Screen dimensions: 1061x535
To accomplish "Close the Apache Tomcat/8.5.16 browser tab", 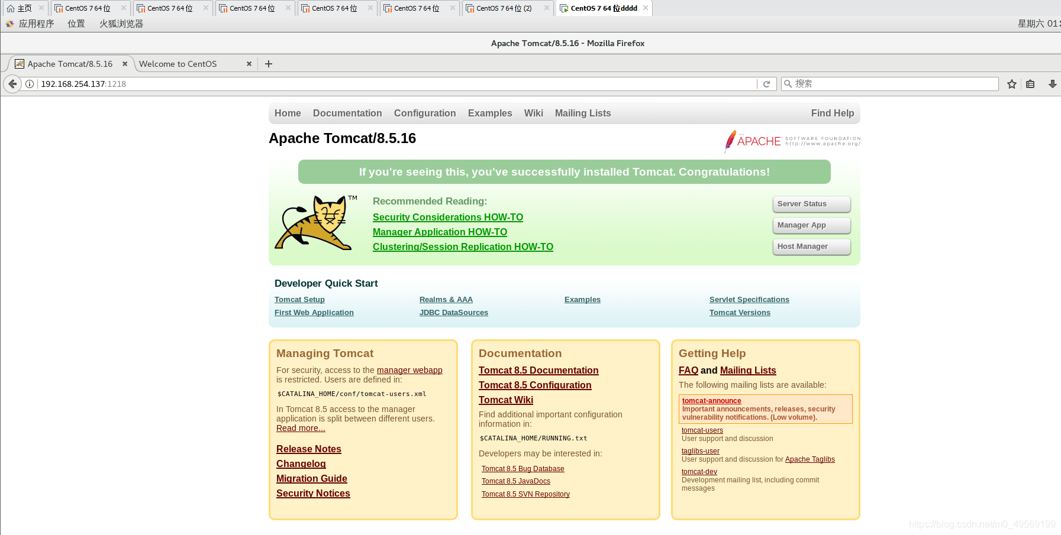I will point(125,64).
